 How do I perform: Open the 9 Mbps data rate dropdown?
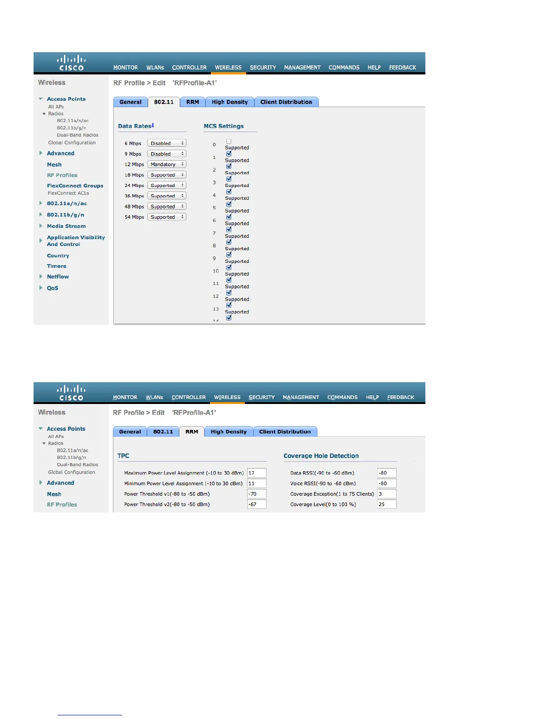coord(167,154)
